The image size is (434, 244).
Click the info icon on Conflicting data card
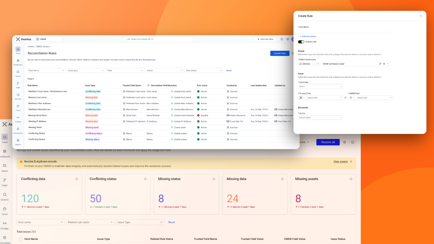tap(77, 179)
